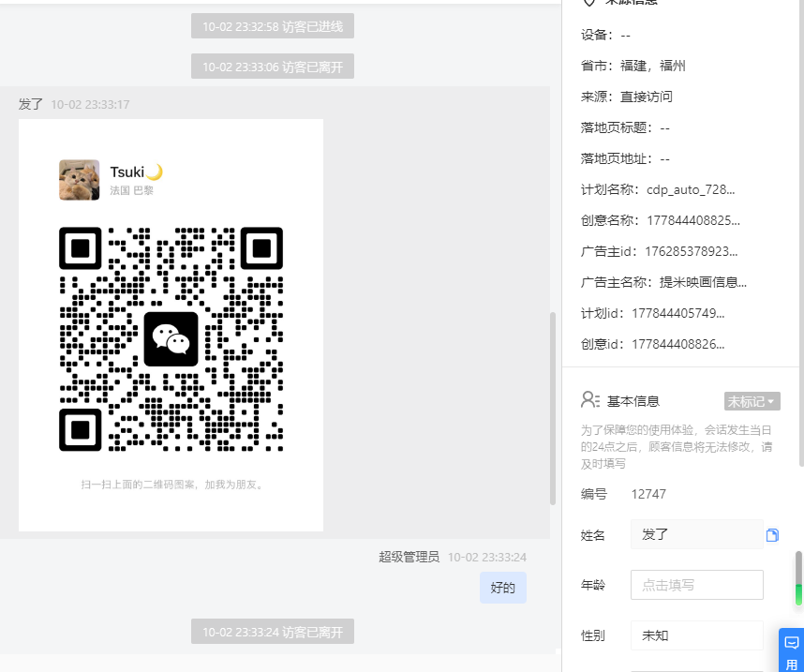Open the 性别 dropdown showing 未知
Image resolution: width=804 pixels, height=672 pixels.
point(697,635)
